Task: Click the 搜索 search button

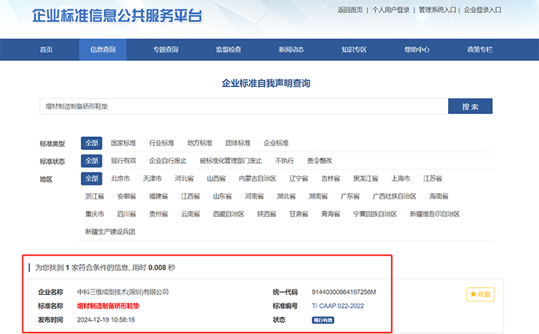Action: point(470,106)
